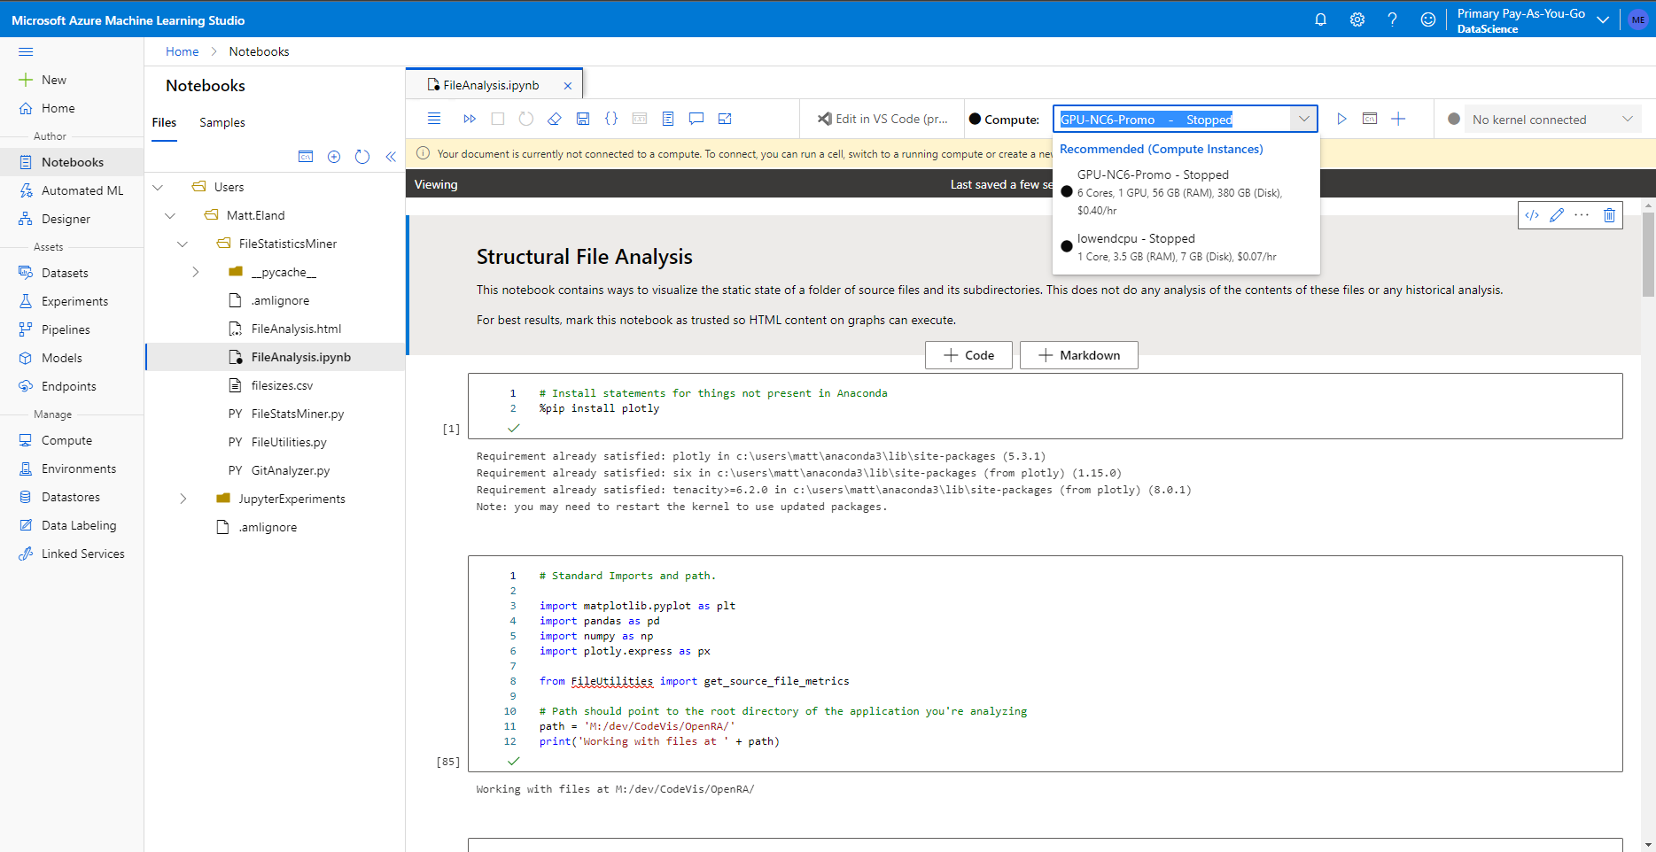Collapse the FileStatisticsMiner folder
This screenshot has height=852, width=1656.
click(183, 244)
